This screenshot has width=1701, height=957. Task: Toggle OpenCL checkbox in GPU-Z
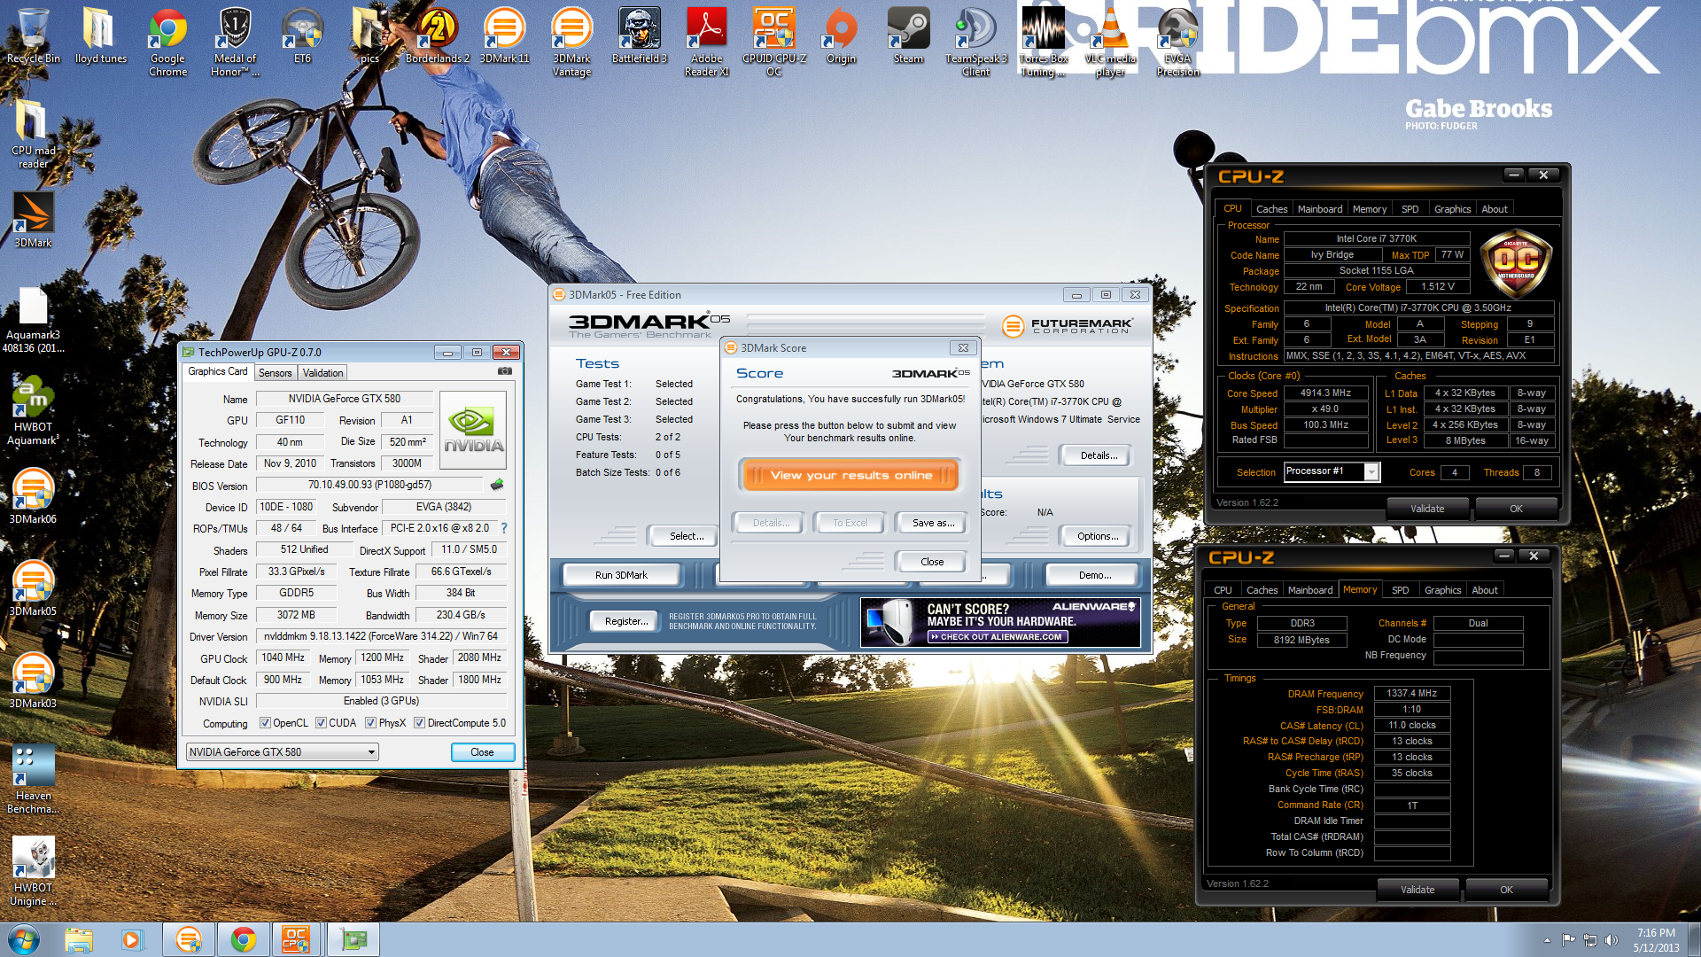[x=265, y=723]
